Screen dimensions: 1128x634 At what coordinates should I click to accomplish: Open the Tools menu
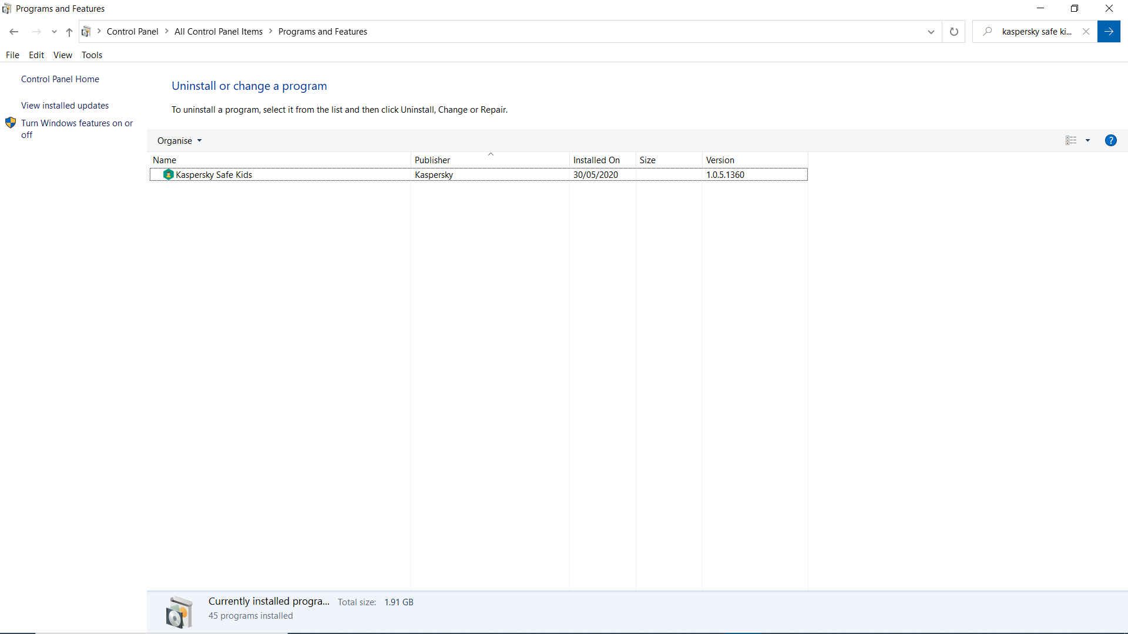pos(92,55)
